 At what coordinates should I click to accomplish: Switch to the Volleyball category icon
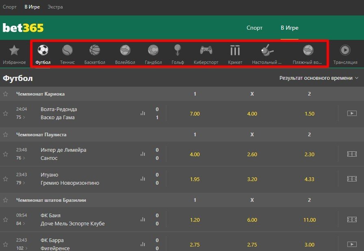pyautogui.click(x=125, y=50)
